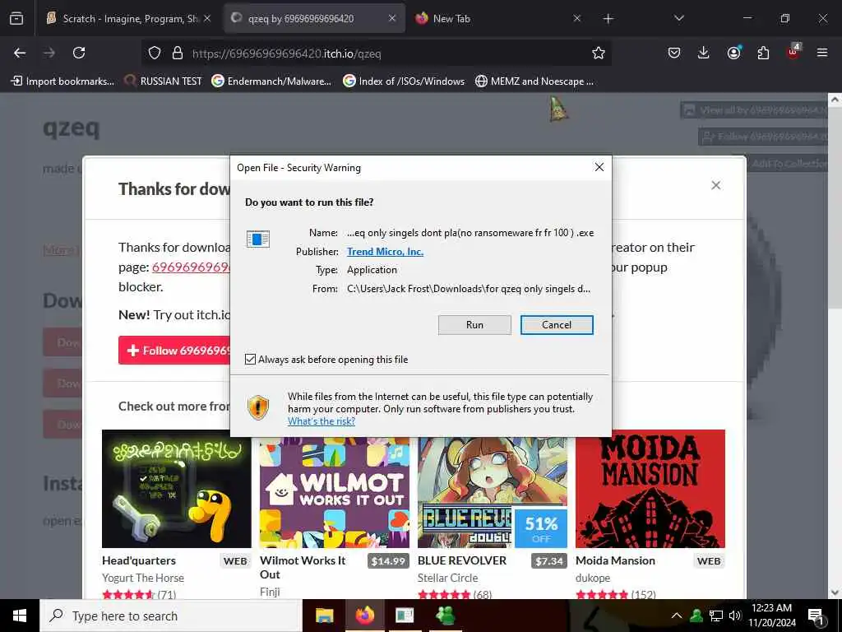
Task: Click the Follow 69696969 button
Action: point(174,351)
